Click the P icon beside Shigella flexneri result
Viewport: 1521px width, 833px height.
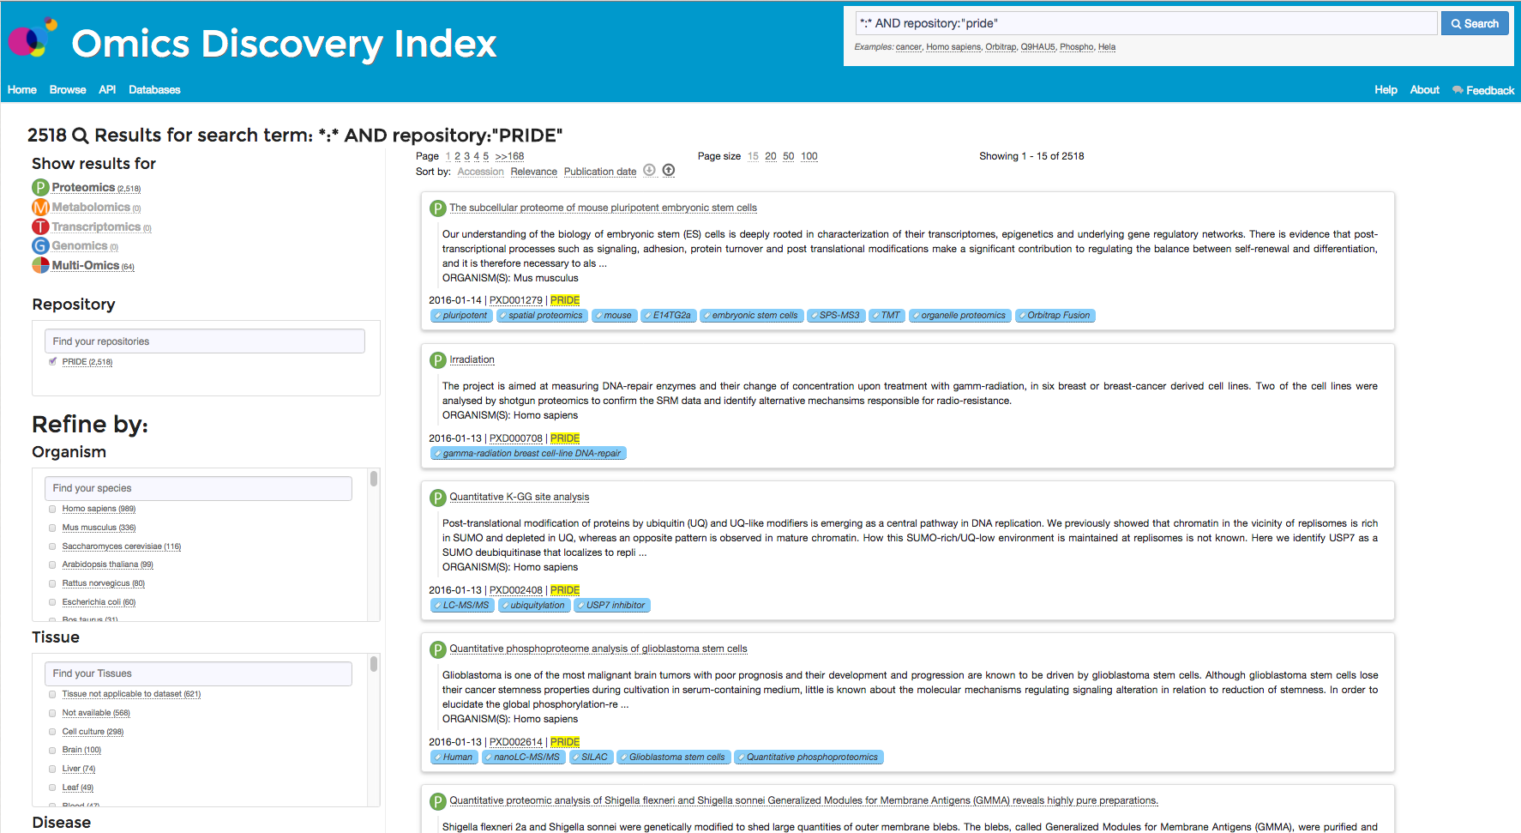[x=438, y=801]
